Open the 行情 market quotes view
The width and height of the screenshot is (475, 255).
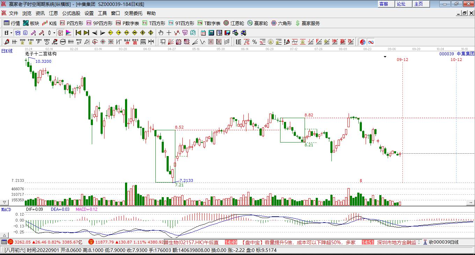coord(12,23)
